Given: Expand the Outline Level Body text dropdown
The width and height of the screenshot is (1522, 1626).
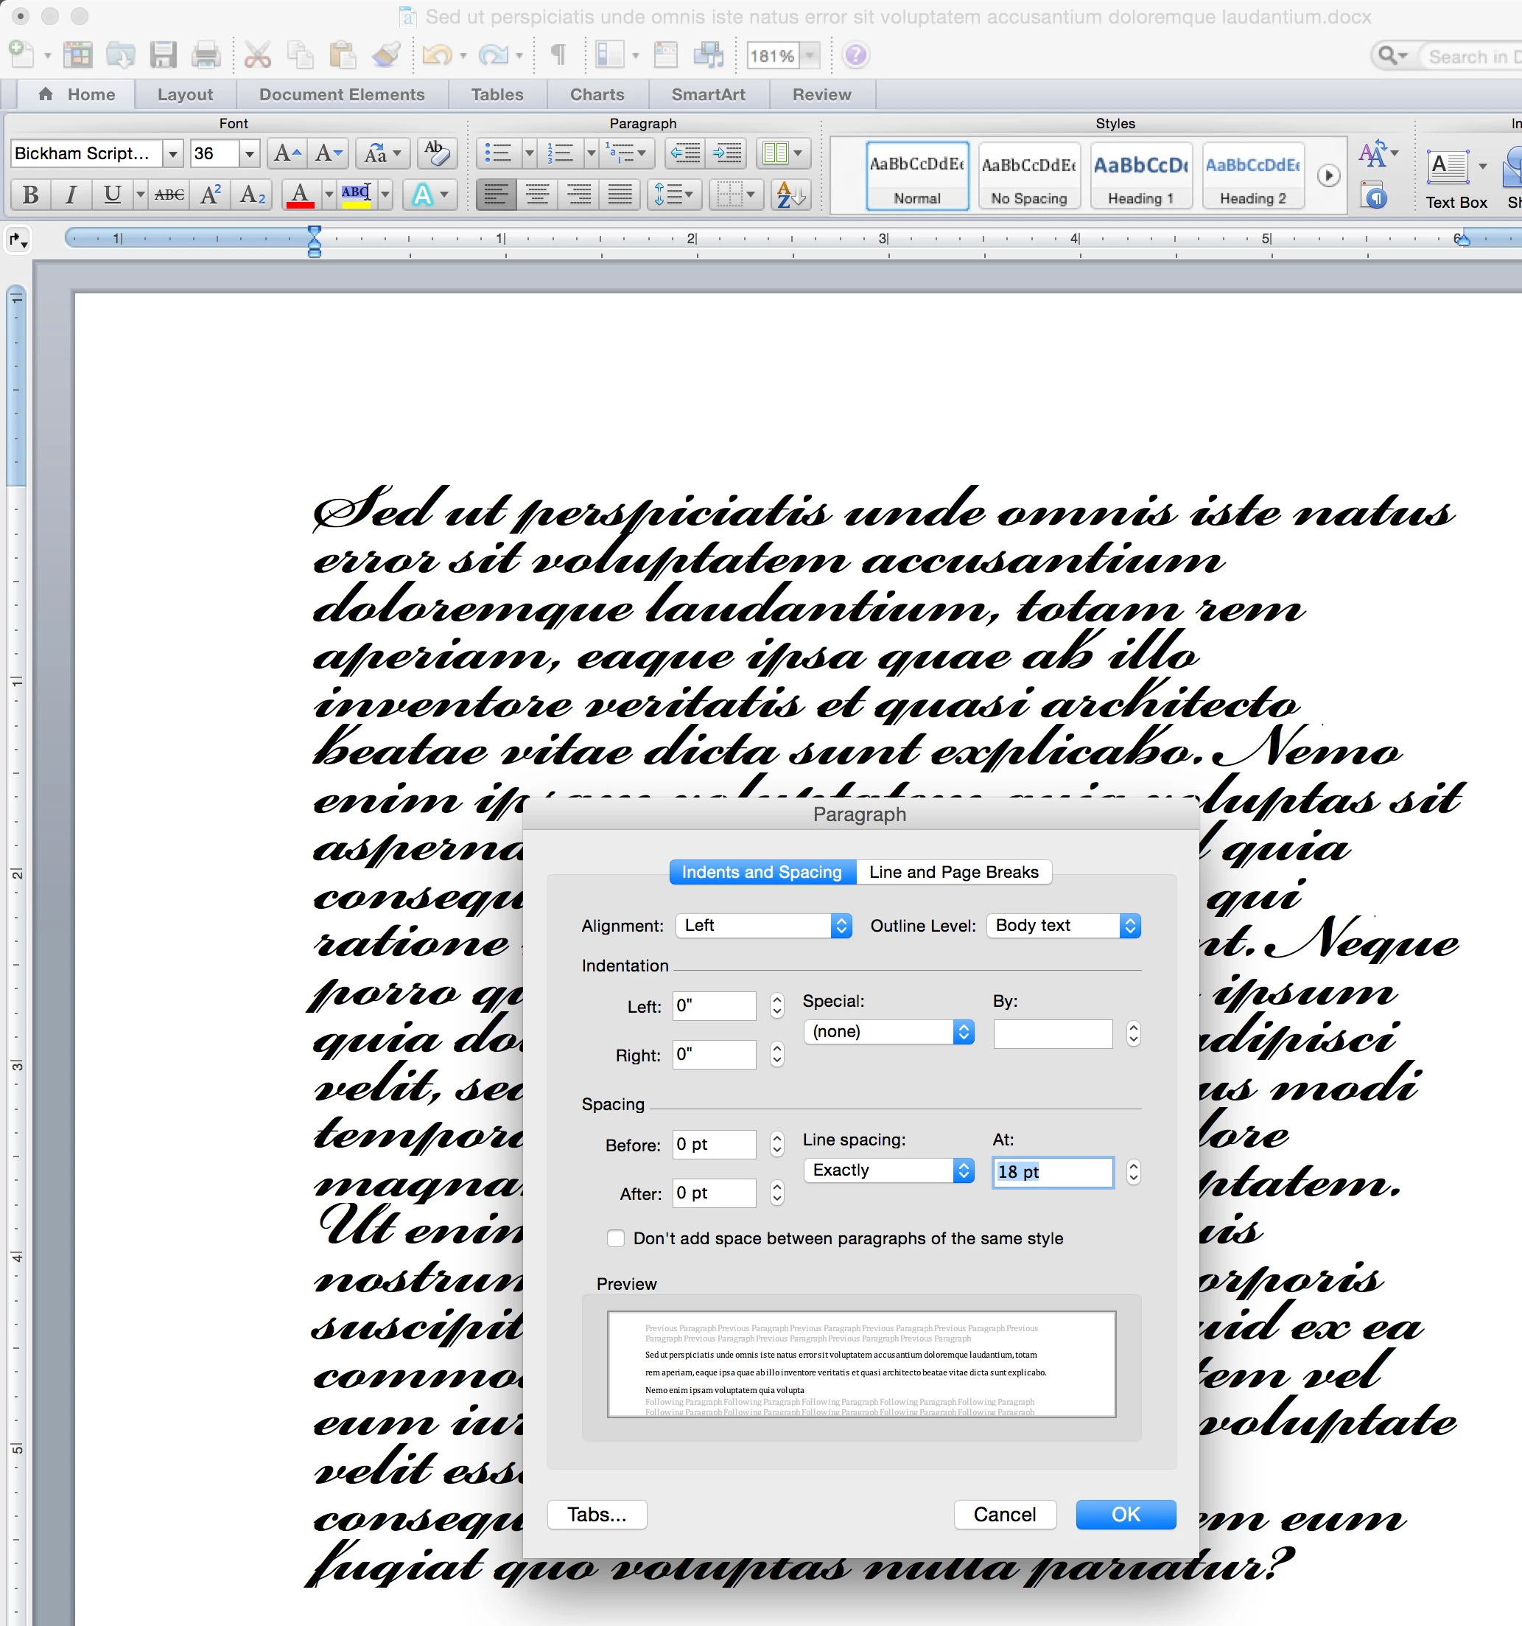Looking at the screenshot, I should click(x=1062, y=925).
